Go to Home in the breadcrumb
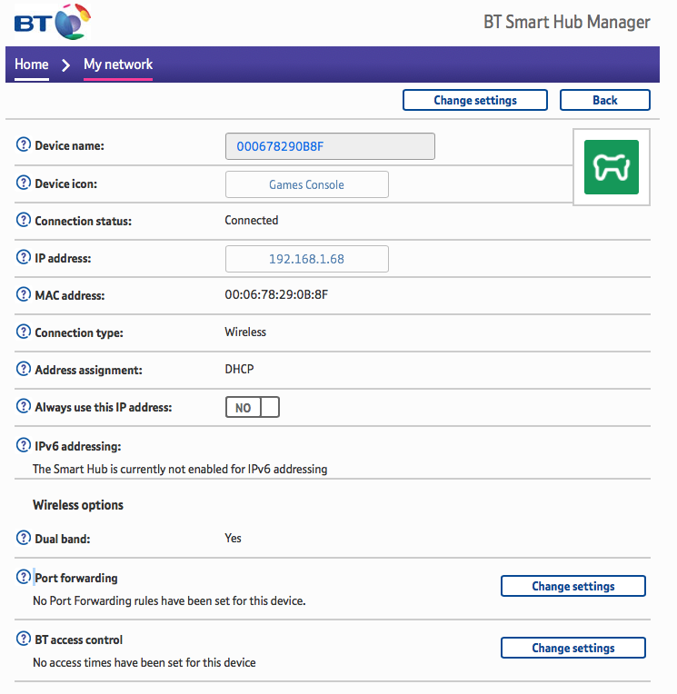677x694 pixels. (32, 64)
